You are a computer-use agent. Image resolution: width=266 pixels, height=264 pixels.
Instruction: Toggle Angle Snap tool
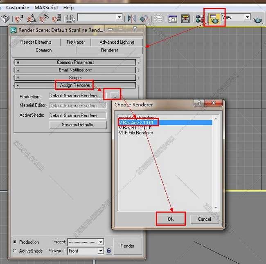[32, 18]
